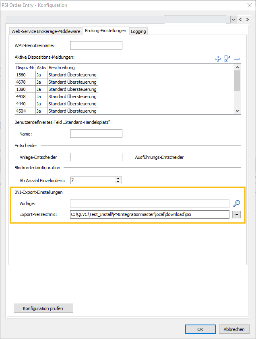Cancel with the Abbrechen button
This screenshot has width=256, height=339.
point(234,329)
